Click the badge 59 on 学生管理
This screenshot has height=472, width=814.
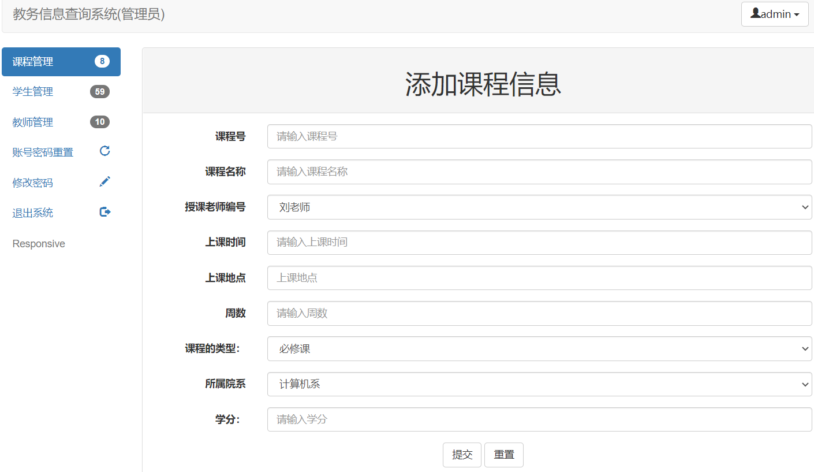(x=100, y=91)
